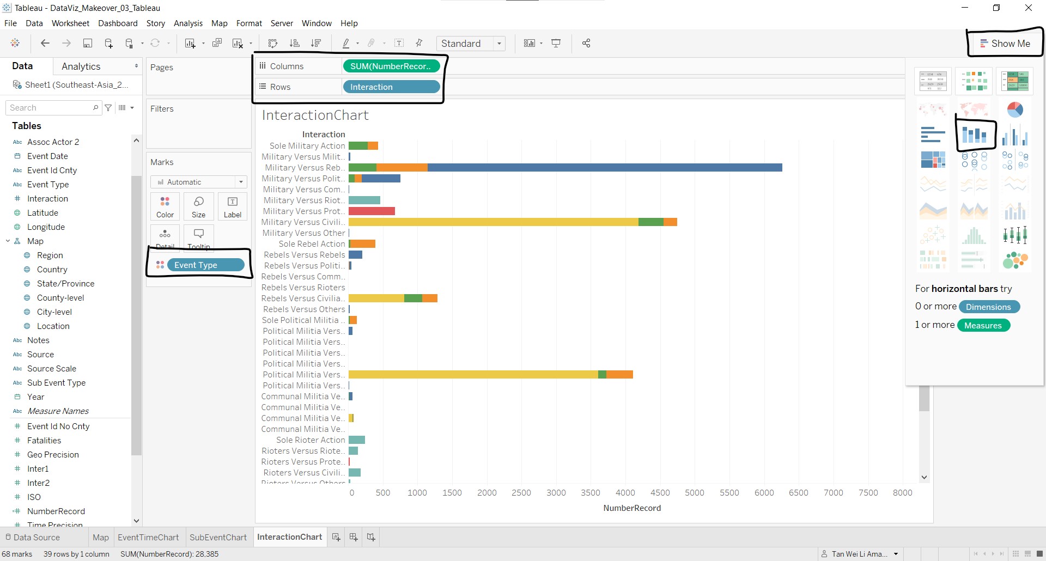Click the New Dashboard tab icon
Image resolution: width=1046 pixels, height=561 pixels.
[354, 538]
